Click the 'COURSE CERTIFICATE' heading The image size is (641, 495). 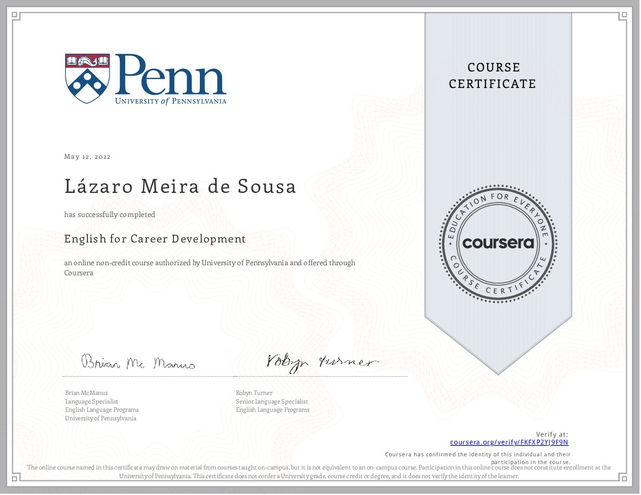493,76
